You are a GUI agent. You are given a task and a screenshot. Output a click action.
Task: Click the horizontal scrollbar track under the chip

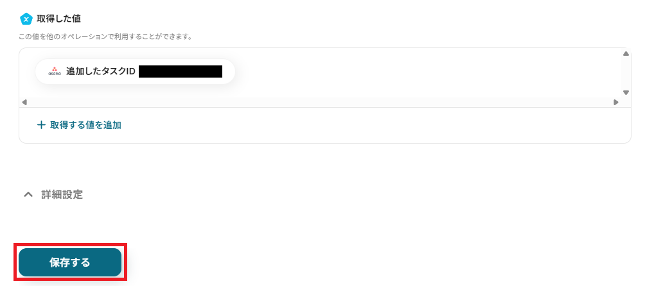click(x=321, y=102)
